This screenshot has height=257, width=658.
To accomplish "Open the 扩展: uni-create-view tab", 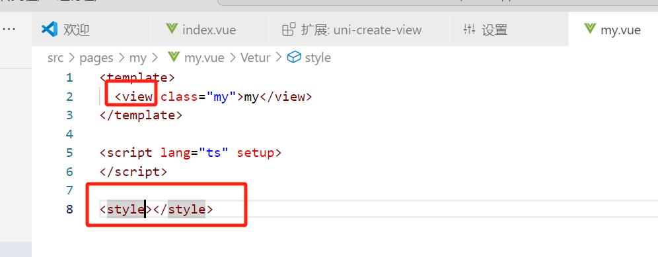I will (x=359, y=29).
